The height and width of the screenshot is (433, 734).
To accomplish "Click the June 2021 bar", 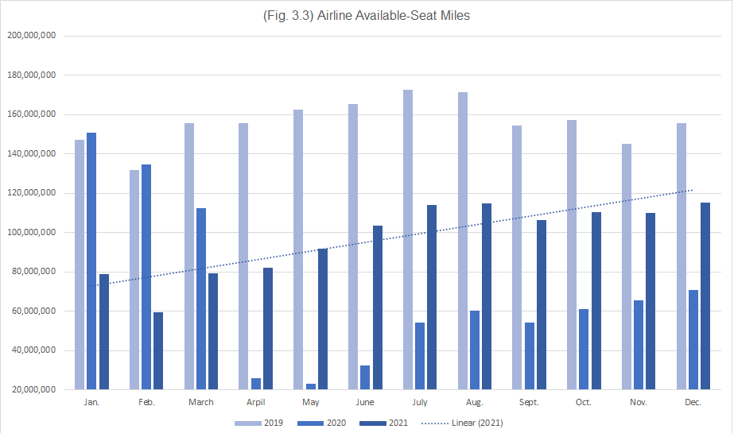I will coord(377,307).
